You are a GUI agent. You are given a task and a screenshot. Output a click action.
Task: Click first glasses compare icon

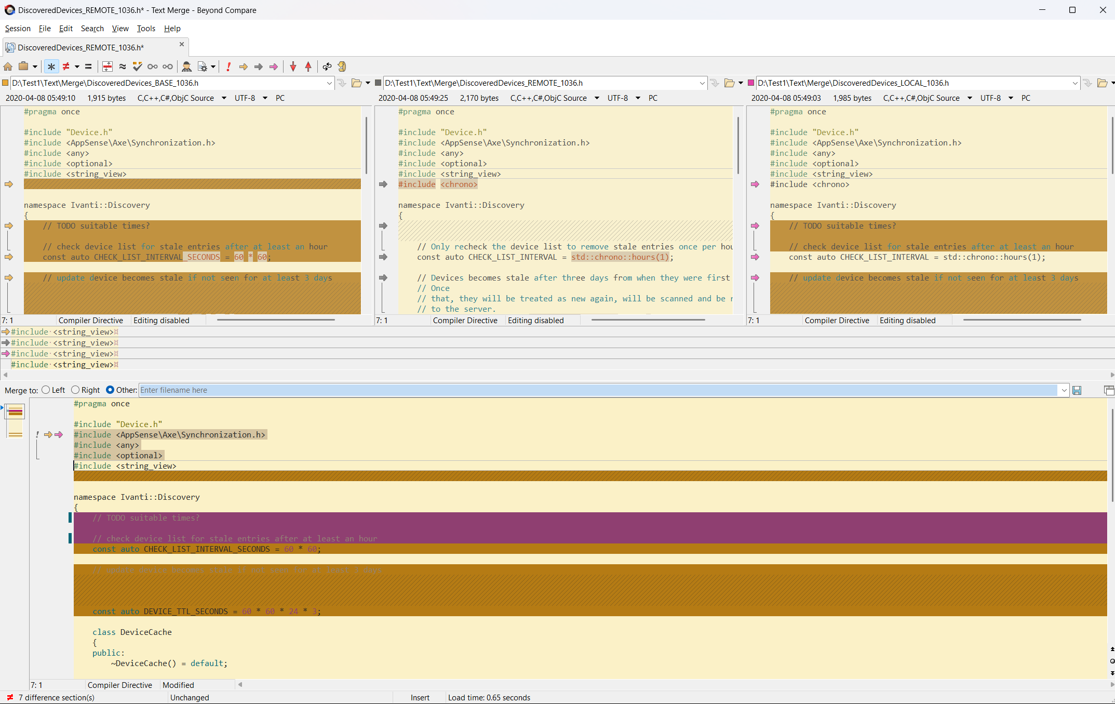tap(153, 67)
